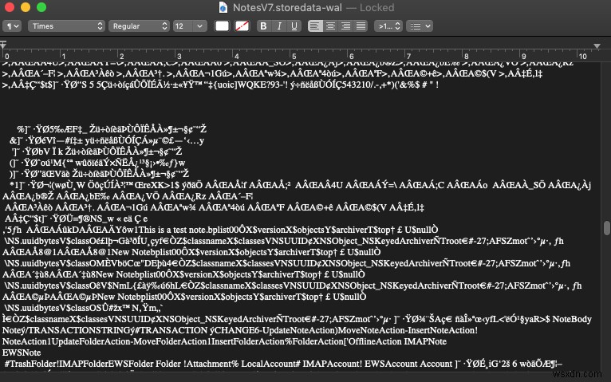Click the 'OfflineAction IMAPNote' text

(397, 341)
